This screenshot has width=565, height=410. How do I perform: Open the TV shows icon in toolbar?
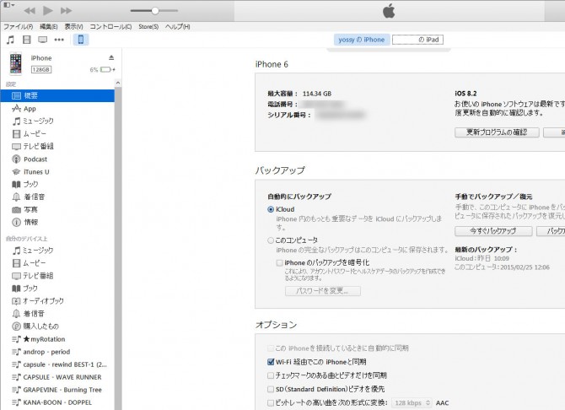[x=42, y=40]
